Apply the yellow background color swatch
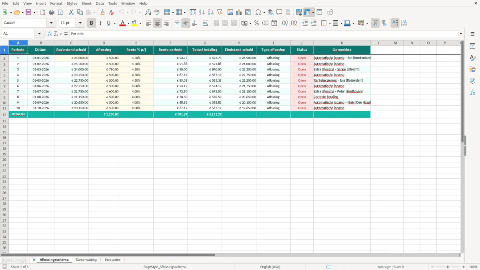 pyautogui.click(x=134, y=23)
